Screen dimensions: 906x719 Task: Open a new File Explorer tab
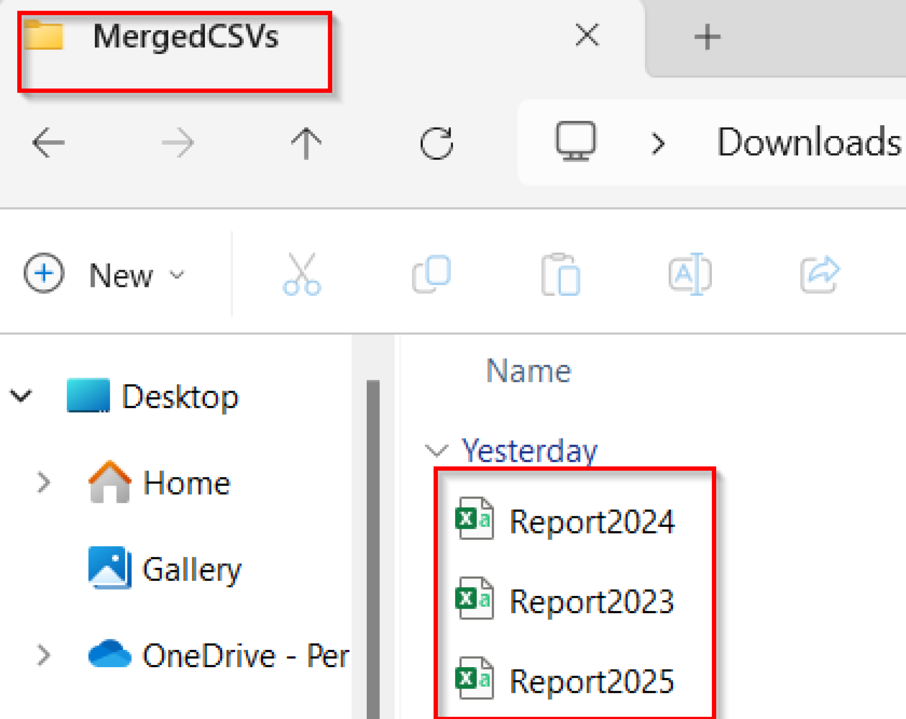[705, 36]
